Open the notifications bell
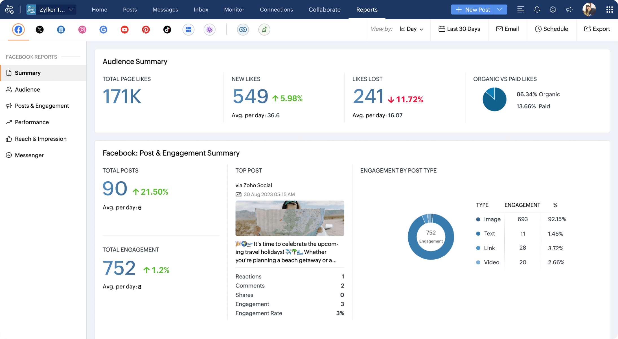 [537, 10]
